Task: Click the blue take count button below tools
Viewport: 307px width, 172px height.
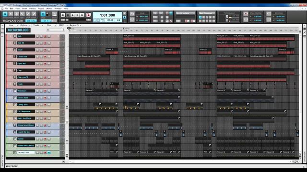Action: [31, 21]
